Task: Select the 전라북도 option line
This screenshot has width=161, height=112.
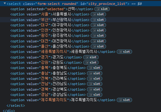Action: [x=48, y=79]
